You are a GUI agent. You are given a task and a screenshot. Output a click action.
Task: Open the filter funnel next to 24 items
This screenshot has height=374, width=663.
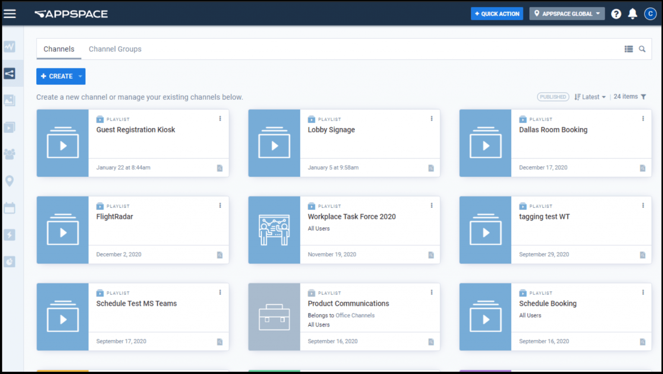click(x=644, y=97)
